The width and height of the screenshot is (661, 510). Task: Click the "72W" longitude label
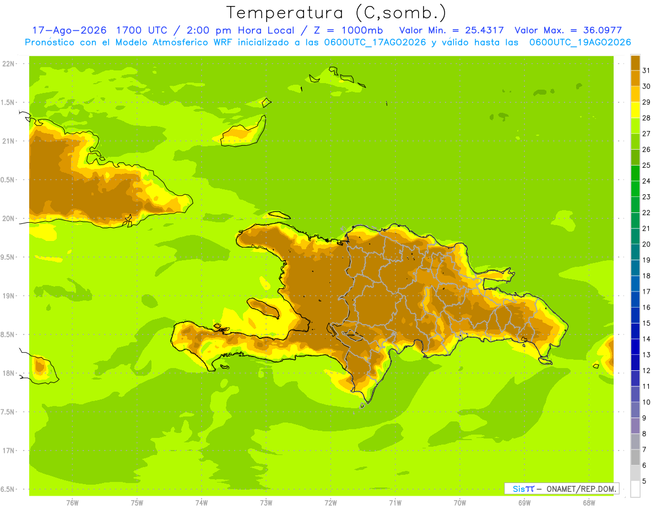[330, 503]
